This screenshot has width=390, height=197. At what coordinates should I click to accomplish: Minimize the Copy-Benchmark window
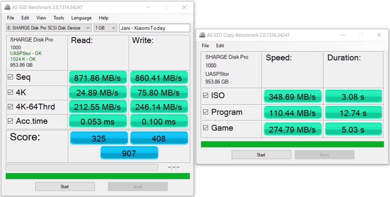tap(343, 35)
